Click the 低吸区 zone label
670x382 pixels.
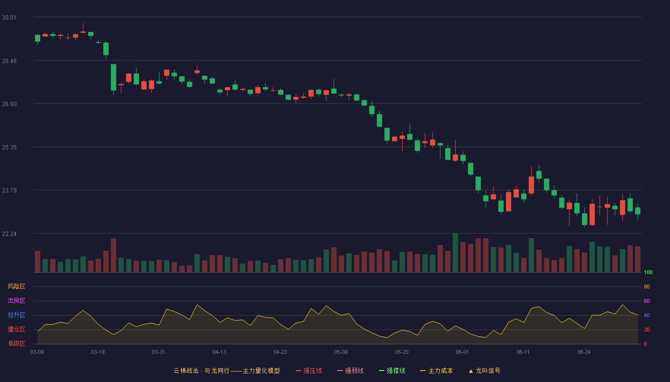(x=16, y=343)
